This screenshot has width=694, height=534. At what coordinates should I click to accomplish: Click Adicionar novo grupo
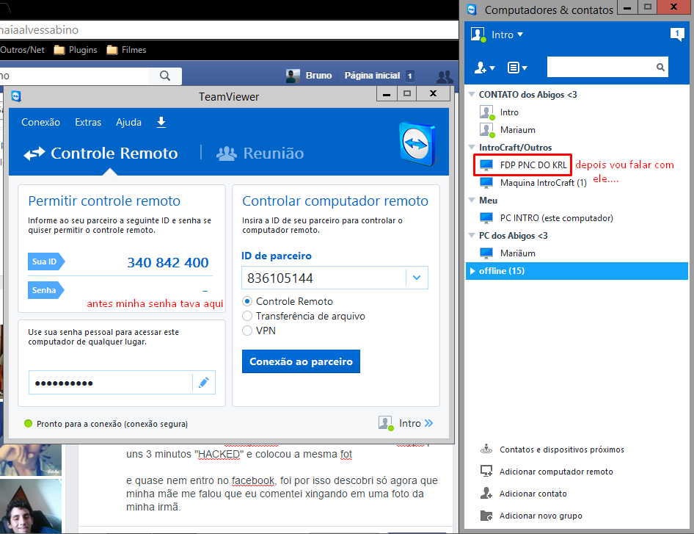541,516
